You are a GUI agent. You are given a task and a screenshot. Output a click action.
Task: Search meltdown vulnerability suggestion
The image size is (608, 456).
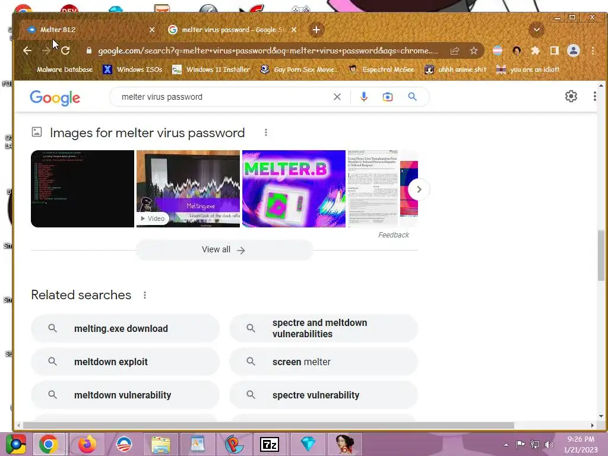pyautogui.click(x=125, y=395)
